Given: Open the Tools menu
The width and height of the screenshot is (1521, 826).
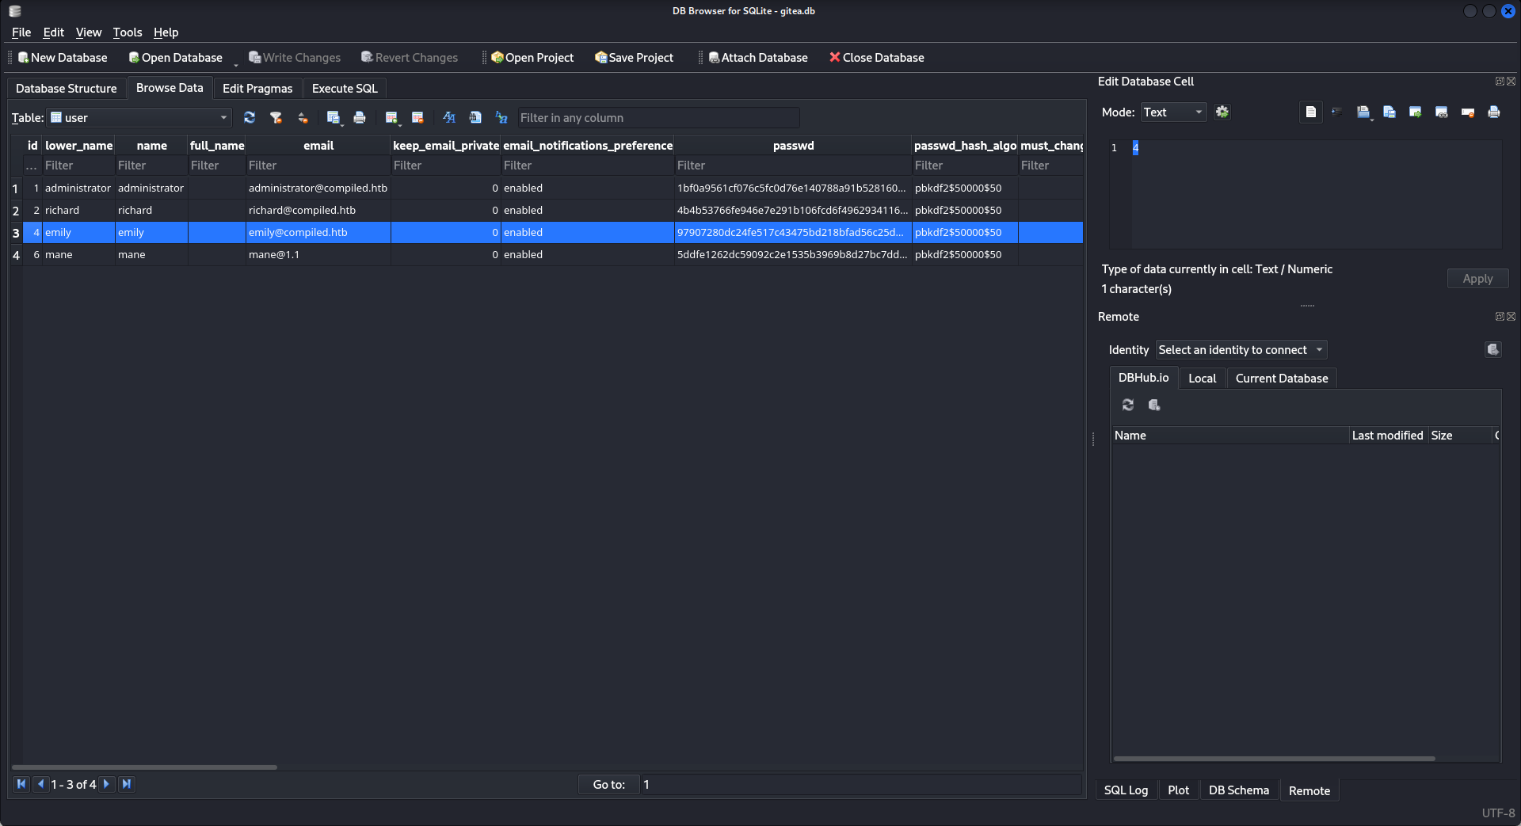Looking at the screenshot, I should coord(127,32).
